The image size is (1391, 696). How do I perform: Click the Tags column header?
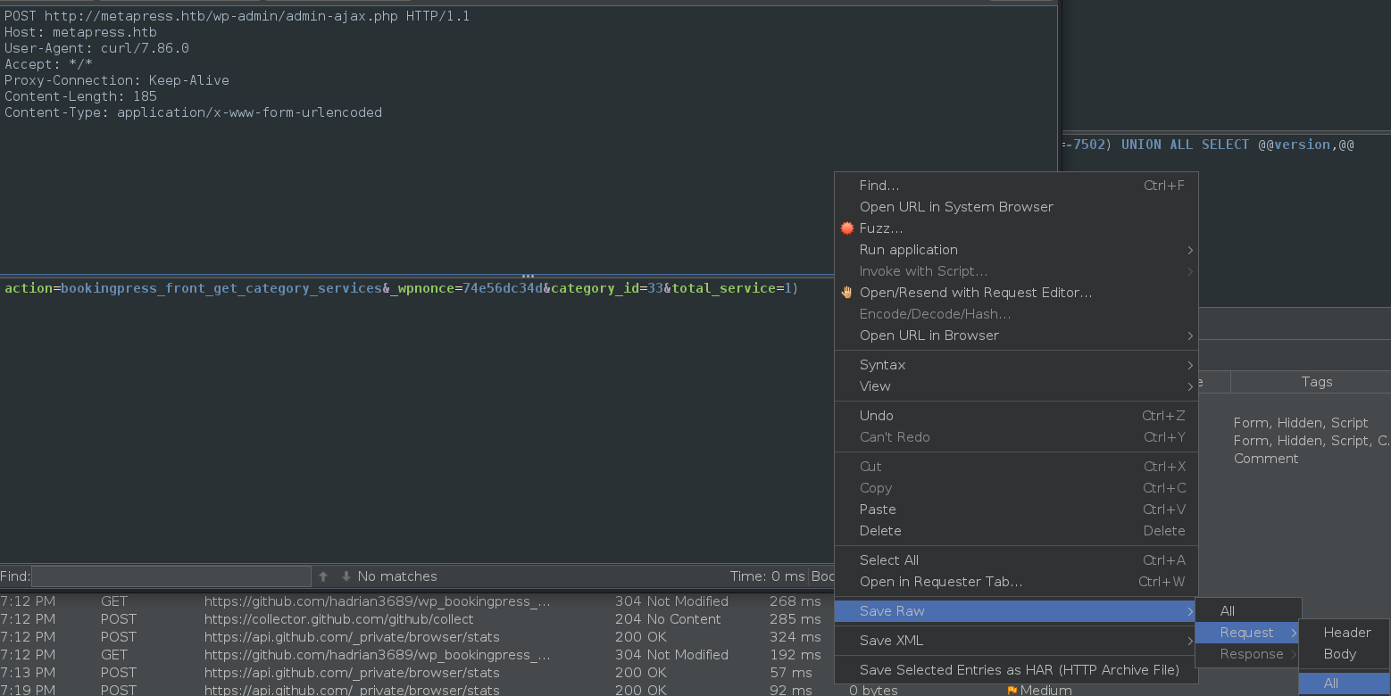coord(1317,382)
